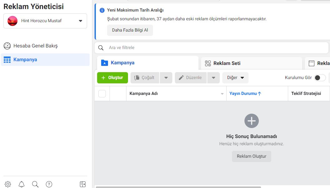Switch to the Kampanya tab
This screenshot has width=330, height=188.
pos(148,63)
